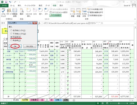The height and width of the screenshot is (105, 137).
Task: Click the vertical scrollbar down arrow
Action: tap(135, 98)
